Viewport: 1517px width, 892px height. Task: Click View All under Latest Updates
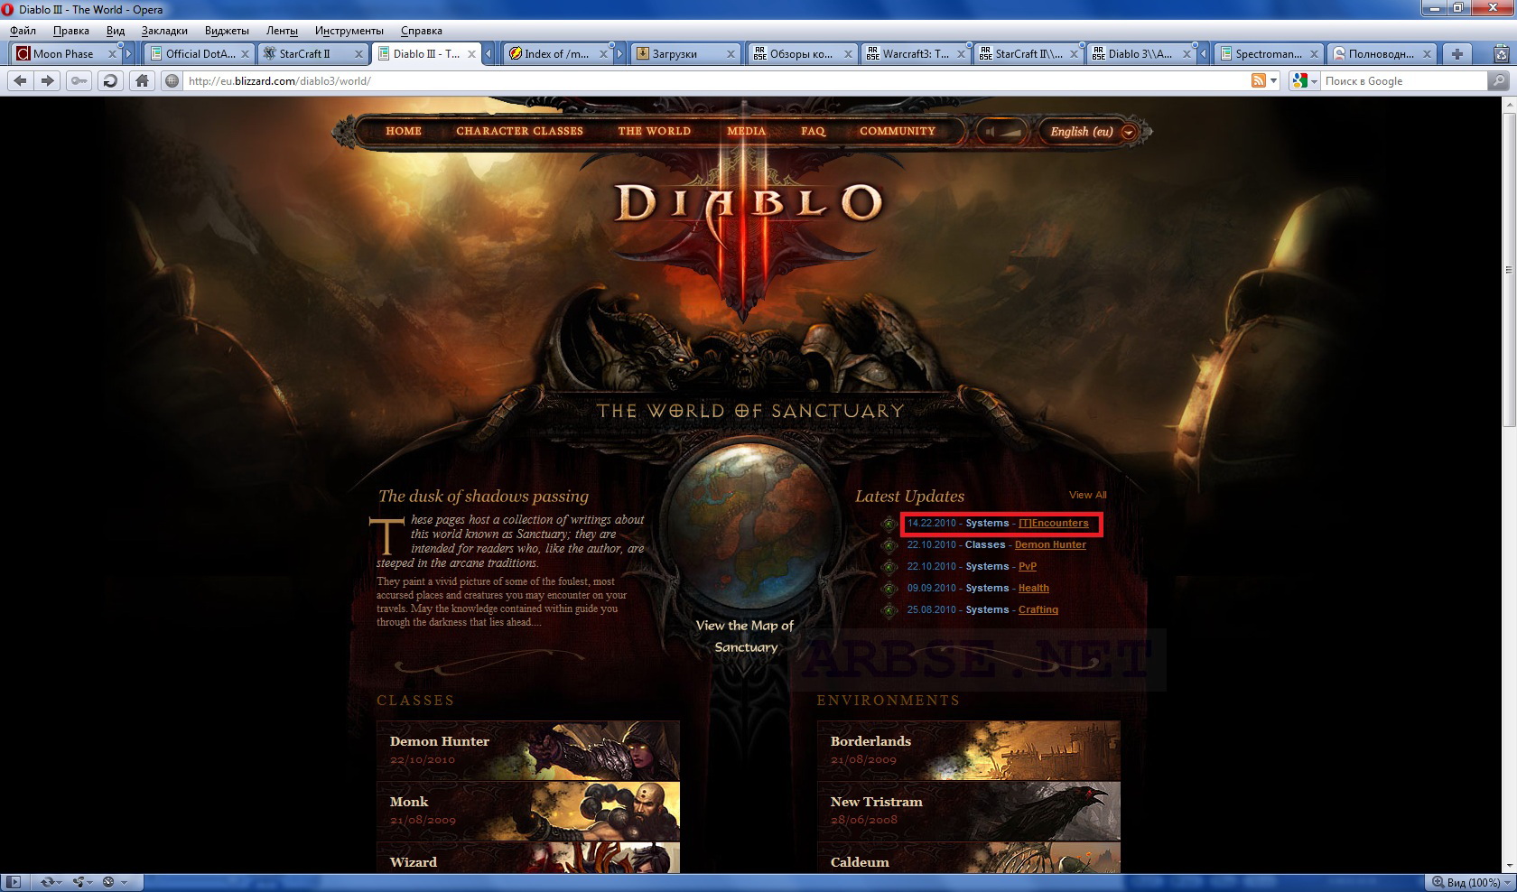click(1087, 495)
